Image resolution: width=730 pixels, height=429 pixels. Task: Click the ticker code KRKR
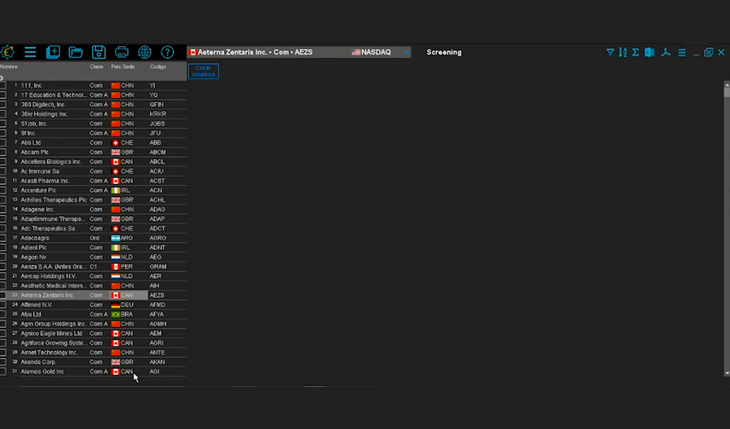(x=158, y=114)
